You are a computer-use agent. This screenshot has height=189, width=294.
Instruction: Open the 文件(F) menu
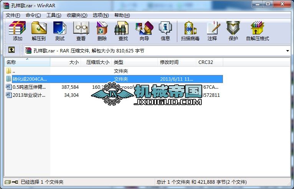coord(13,15)
